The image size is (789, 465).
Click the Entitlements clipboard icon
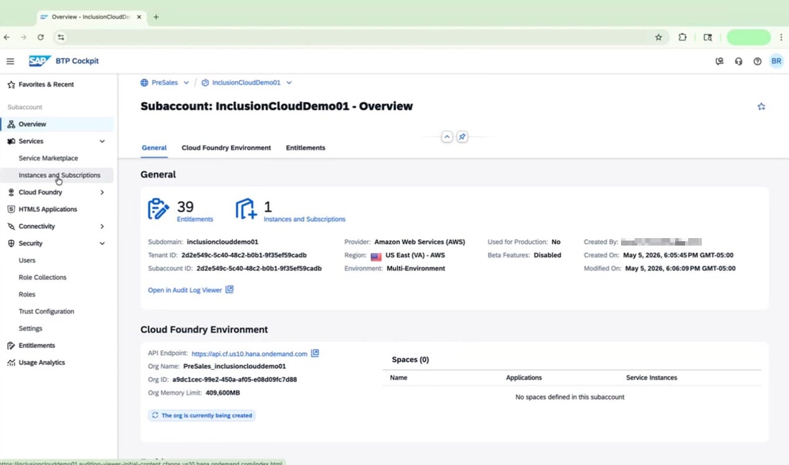pos(158,209)
